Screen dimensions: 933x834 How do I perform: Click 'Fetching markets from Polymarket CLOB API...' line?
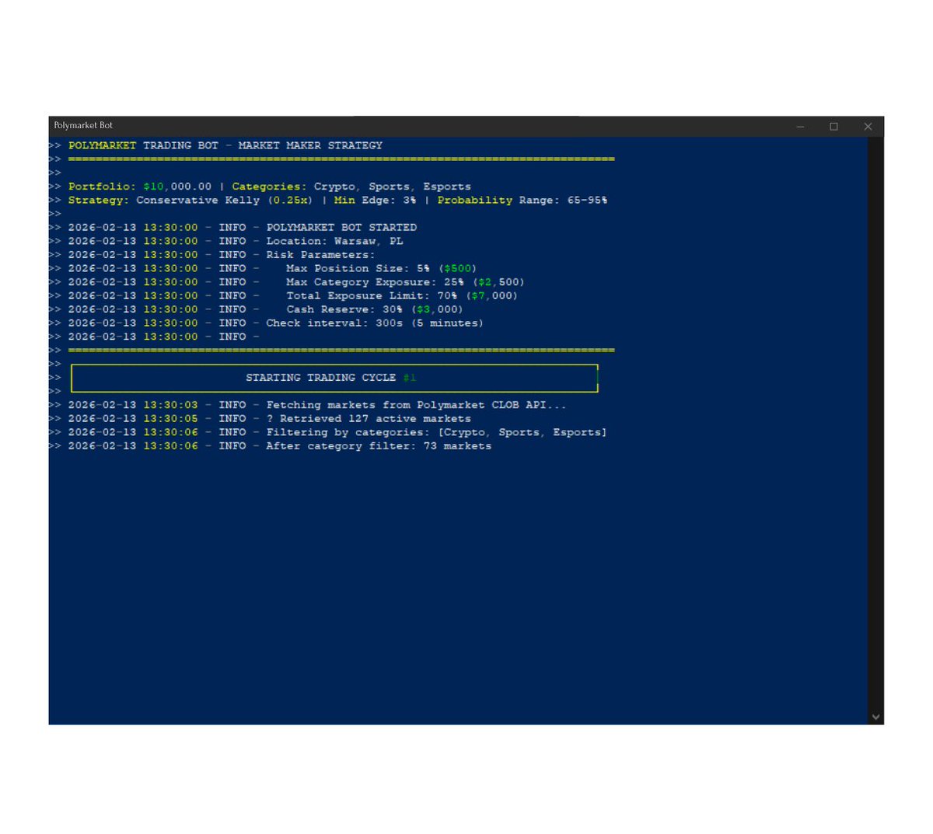pyautogui.click(x=416, y=405)
